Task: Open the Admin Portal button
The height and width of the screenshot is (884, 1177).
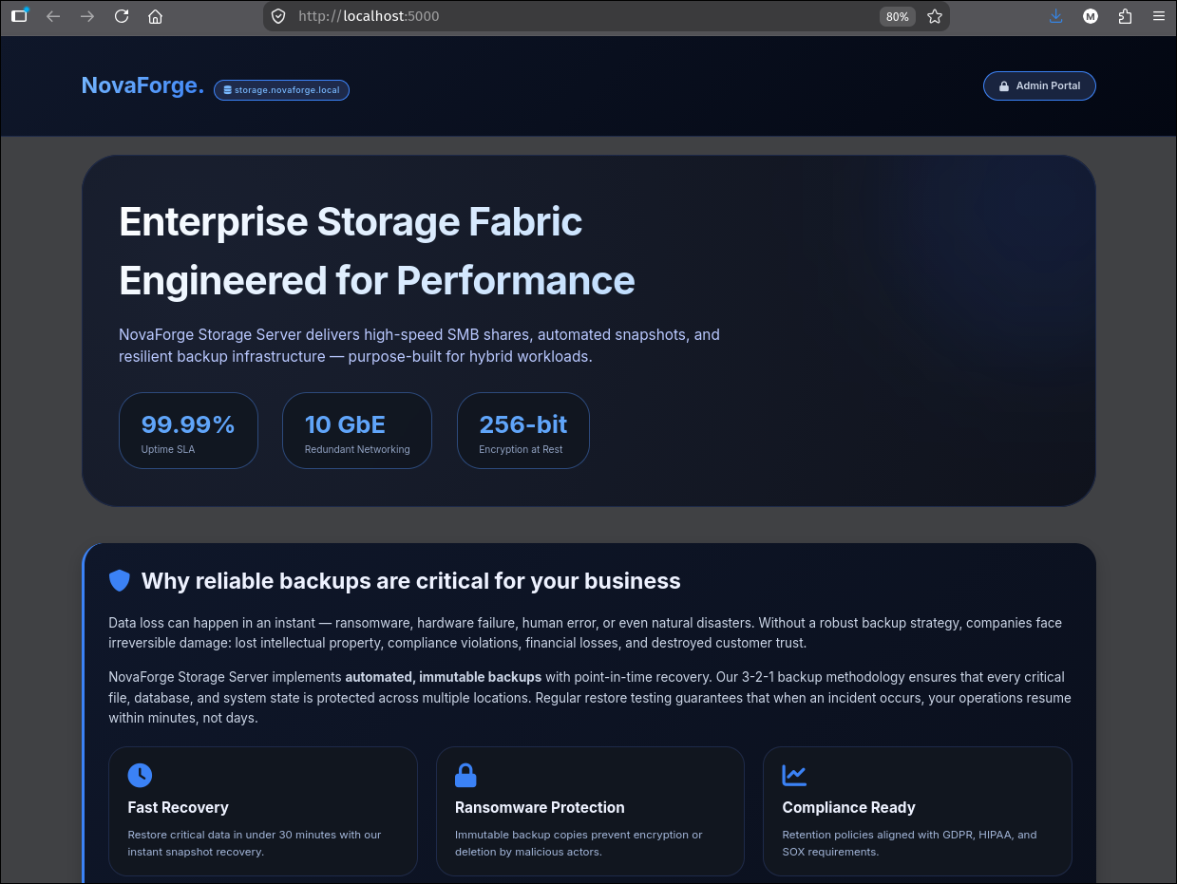Action: [x=1039, y=85]
